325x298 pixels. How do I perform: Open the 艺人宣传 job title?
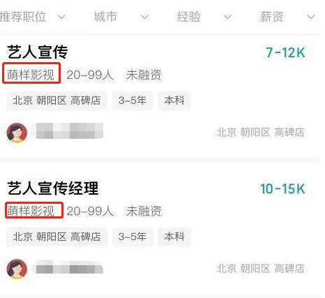coord(38,52)
